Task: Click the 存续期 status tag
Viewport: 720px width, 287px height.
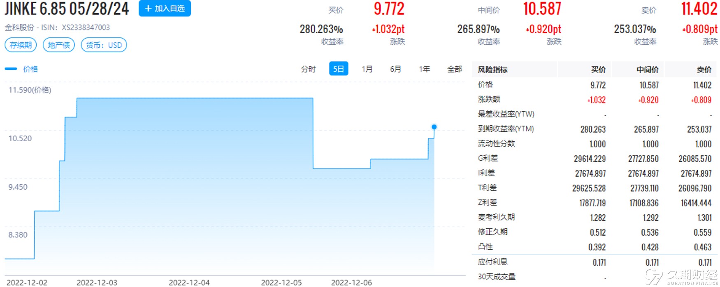Action: pos(21,45)
